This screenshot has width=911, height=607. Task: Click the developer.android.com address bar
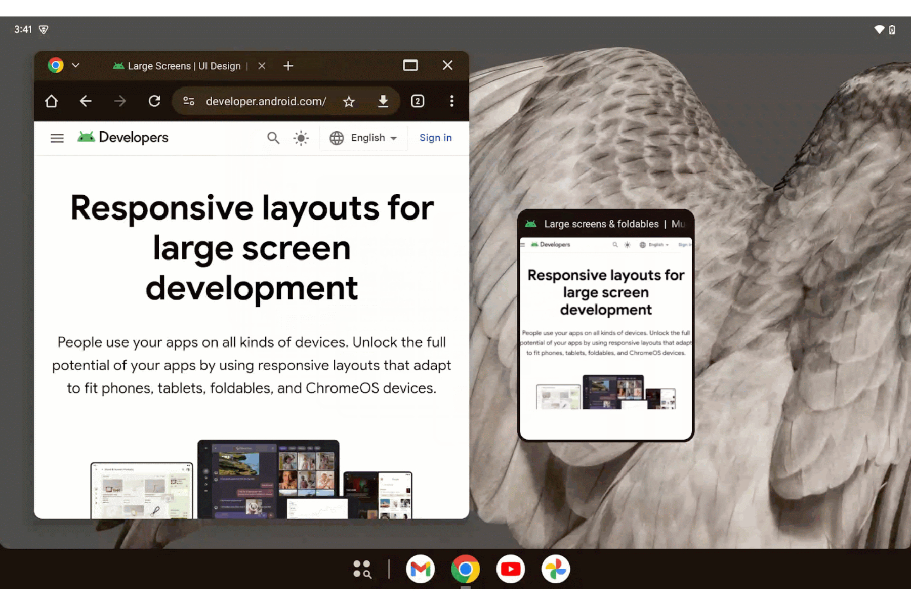tap(266, 101)
